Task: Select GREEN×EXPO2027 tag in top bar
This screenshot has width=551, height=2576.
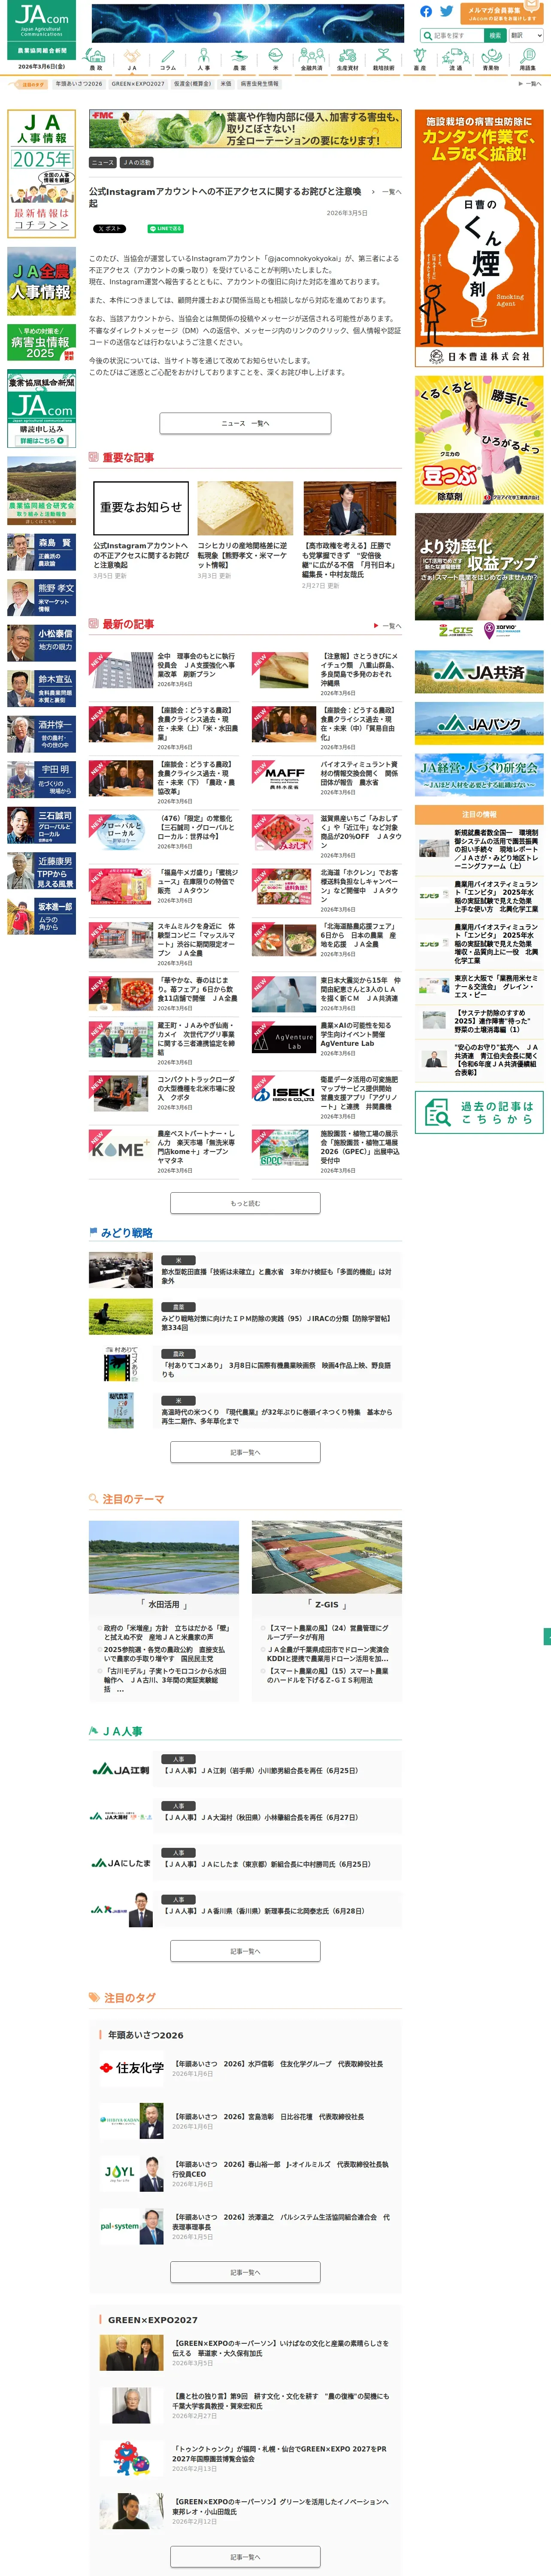Action: pos(138,84)
